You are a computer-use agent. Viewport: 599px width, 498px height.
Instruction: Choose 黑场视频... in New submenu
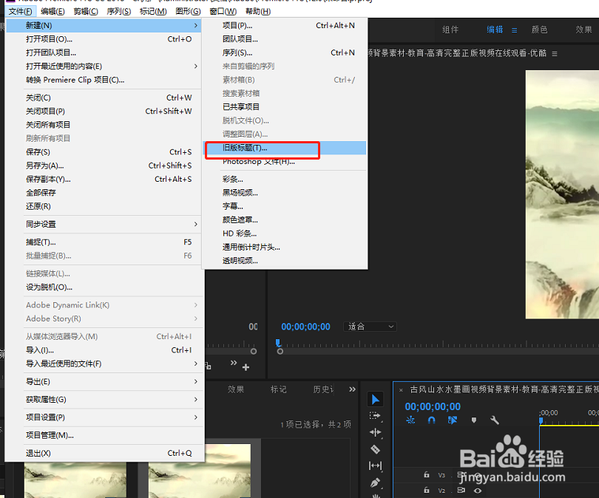285,193
